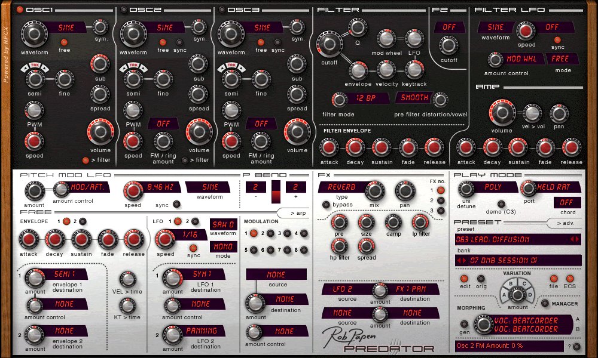Click the OSC1 TRK right arrow
This screenshot has height=358, width=598.
[x=45, y=69]
